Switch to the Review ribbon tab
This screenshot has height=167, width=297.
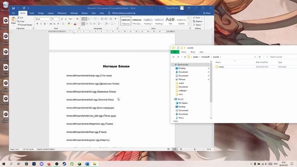(84, 13)
